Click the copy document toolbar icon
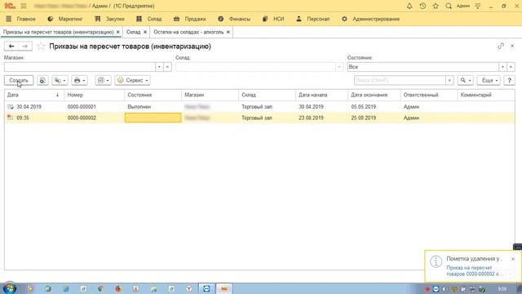This screenshot has height=294, width=522. (42, 80)
